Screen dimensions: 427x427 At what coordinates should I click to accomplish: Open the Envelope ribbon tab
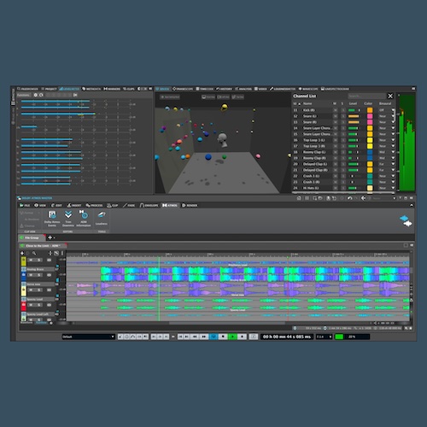click(149, 205)
